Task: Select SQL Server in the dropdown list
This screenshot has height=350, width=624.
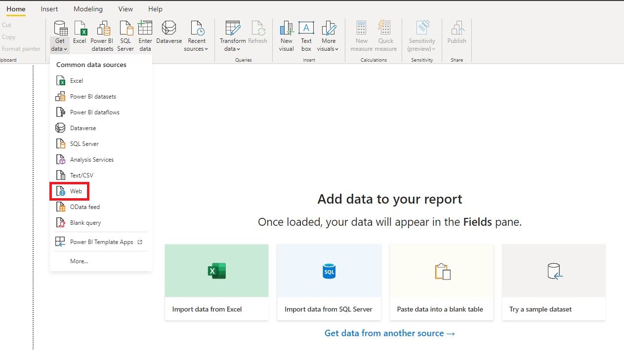Action: (x=101, y=144)
